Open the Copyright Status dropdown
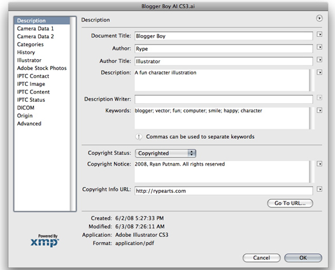 (x=166, y=153)
